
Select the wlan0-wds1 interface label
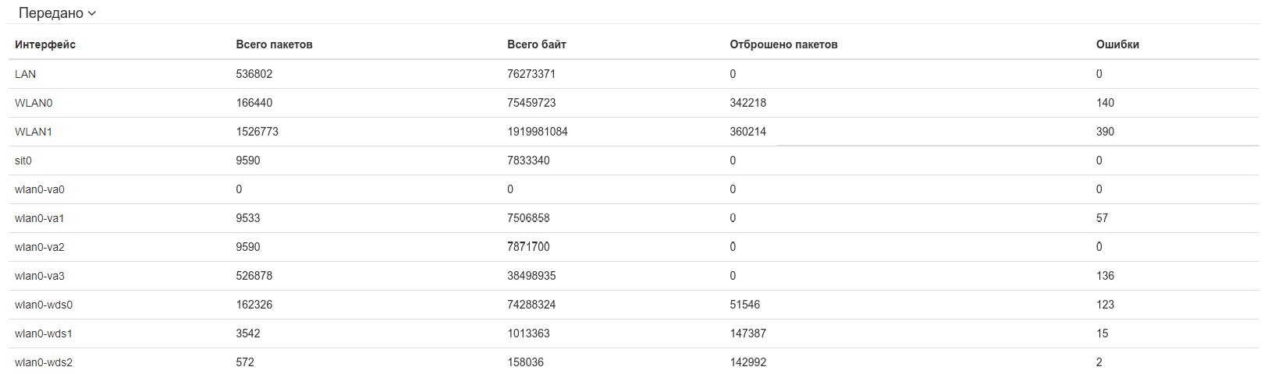point(44,333)
